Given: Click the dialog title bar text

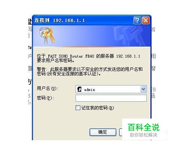Looking at the screenshot, I should pyautogui.click(x=59, y=20).
